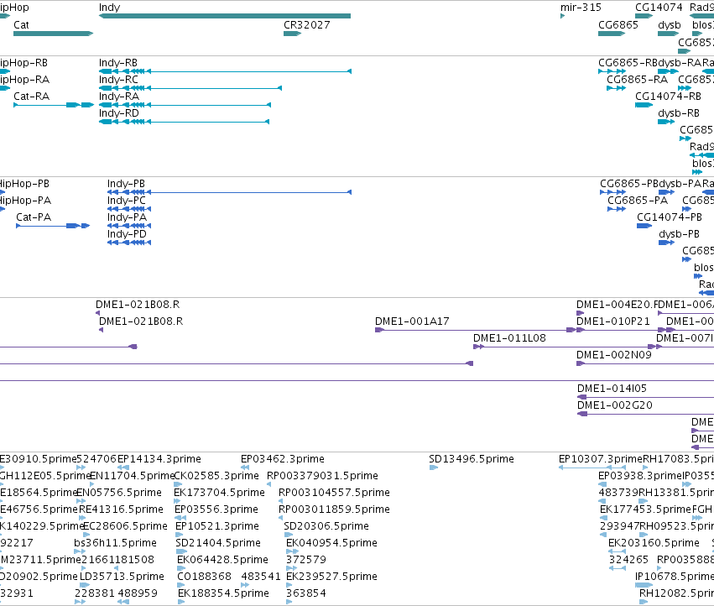Select the 483541 EST label
This screenshot has height=606, width=714.
[261, 577]
